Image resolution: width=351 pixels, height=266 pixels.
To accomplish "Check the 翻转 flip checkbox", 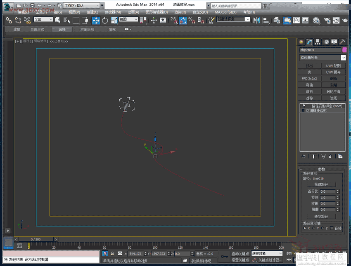I will pyautogui.click(x=332, y=228).
